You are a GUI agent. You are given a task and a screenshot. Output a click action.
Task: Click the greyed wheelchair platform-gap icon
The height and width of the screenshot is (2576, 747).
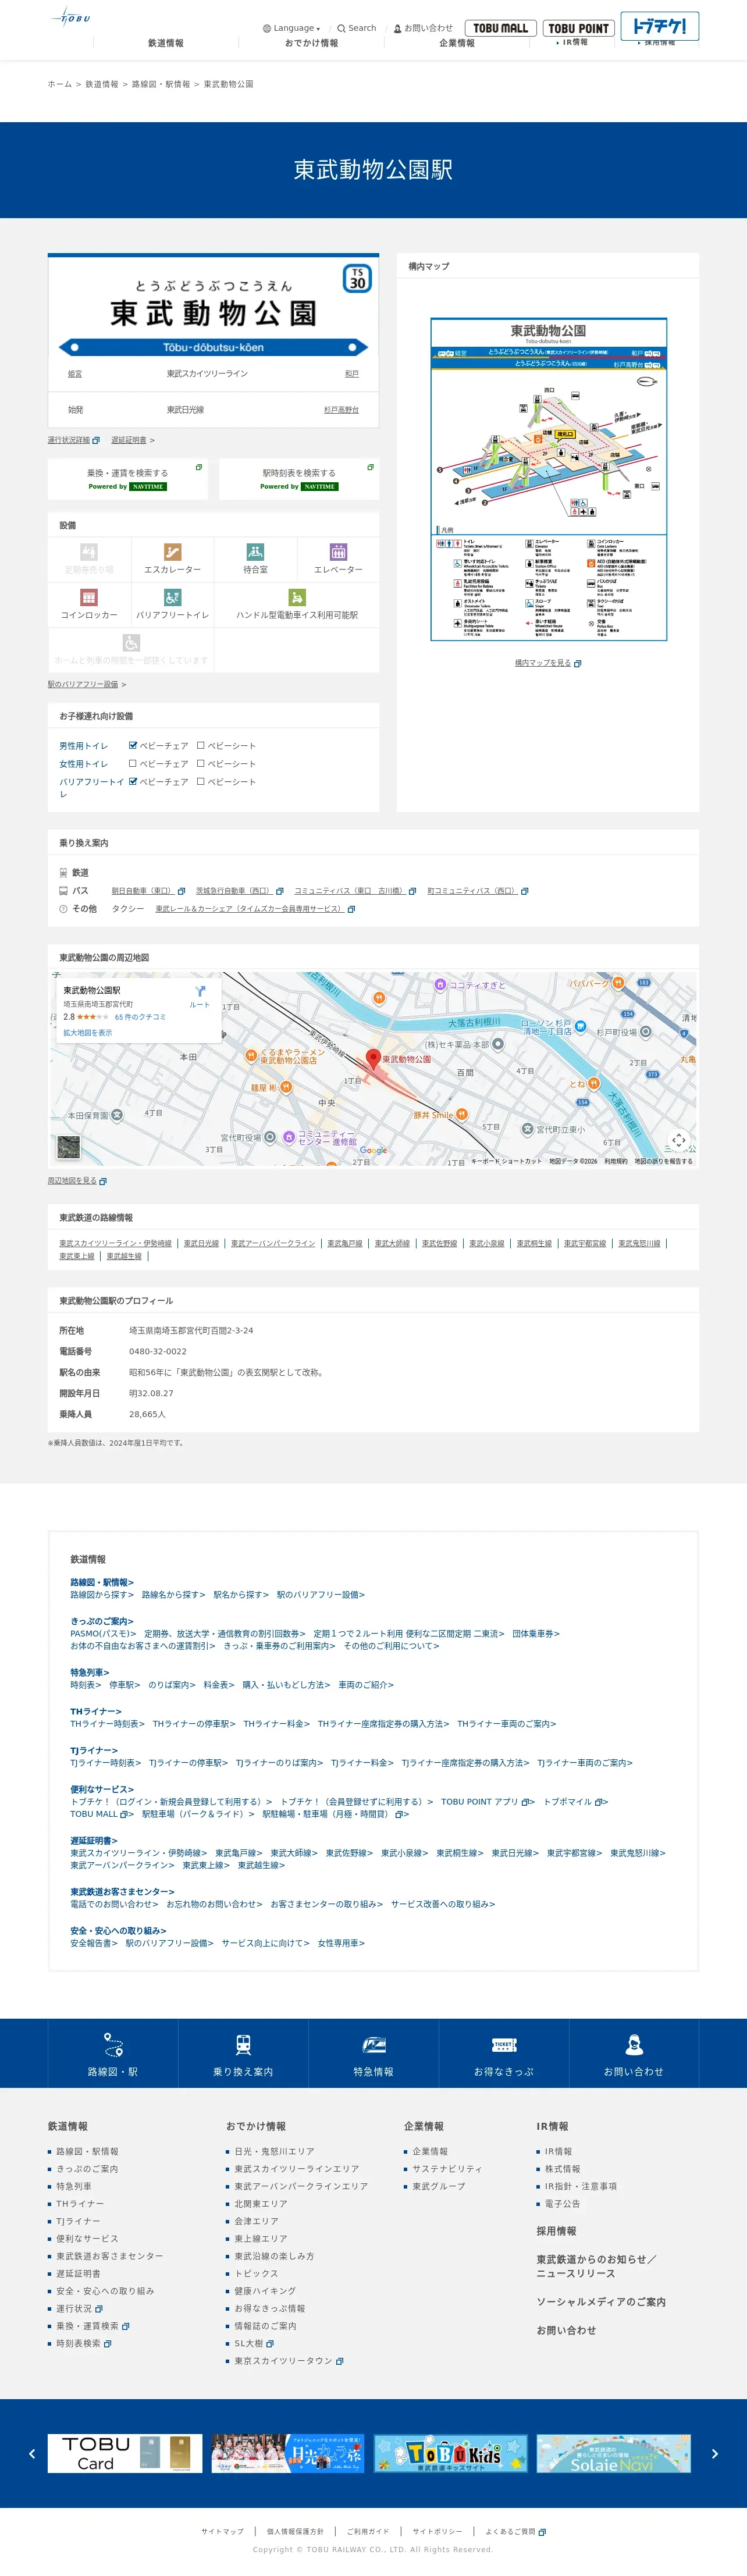[131, 642]
